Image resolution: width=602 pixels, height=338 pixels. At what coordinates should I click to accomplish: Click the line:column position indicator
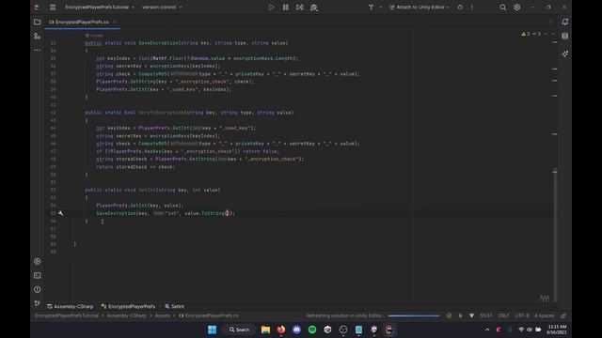click(485, 315)
